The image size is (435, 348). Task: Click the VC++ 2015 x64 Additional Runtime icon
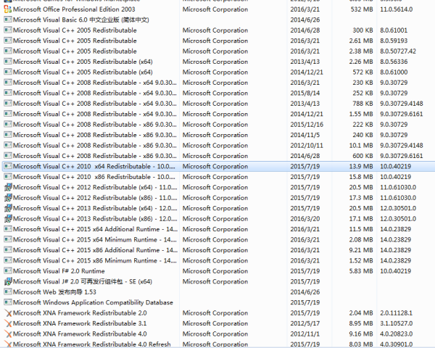tap(8, 229)
